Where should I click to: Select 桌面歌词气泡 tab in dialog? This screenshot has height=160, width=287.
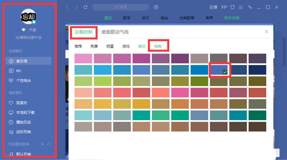115,32
